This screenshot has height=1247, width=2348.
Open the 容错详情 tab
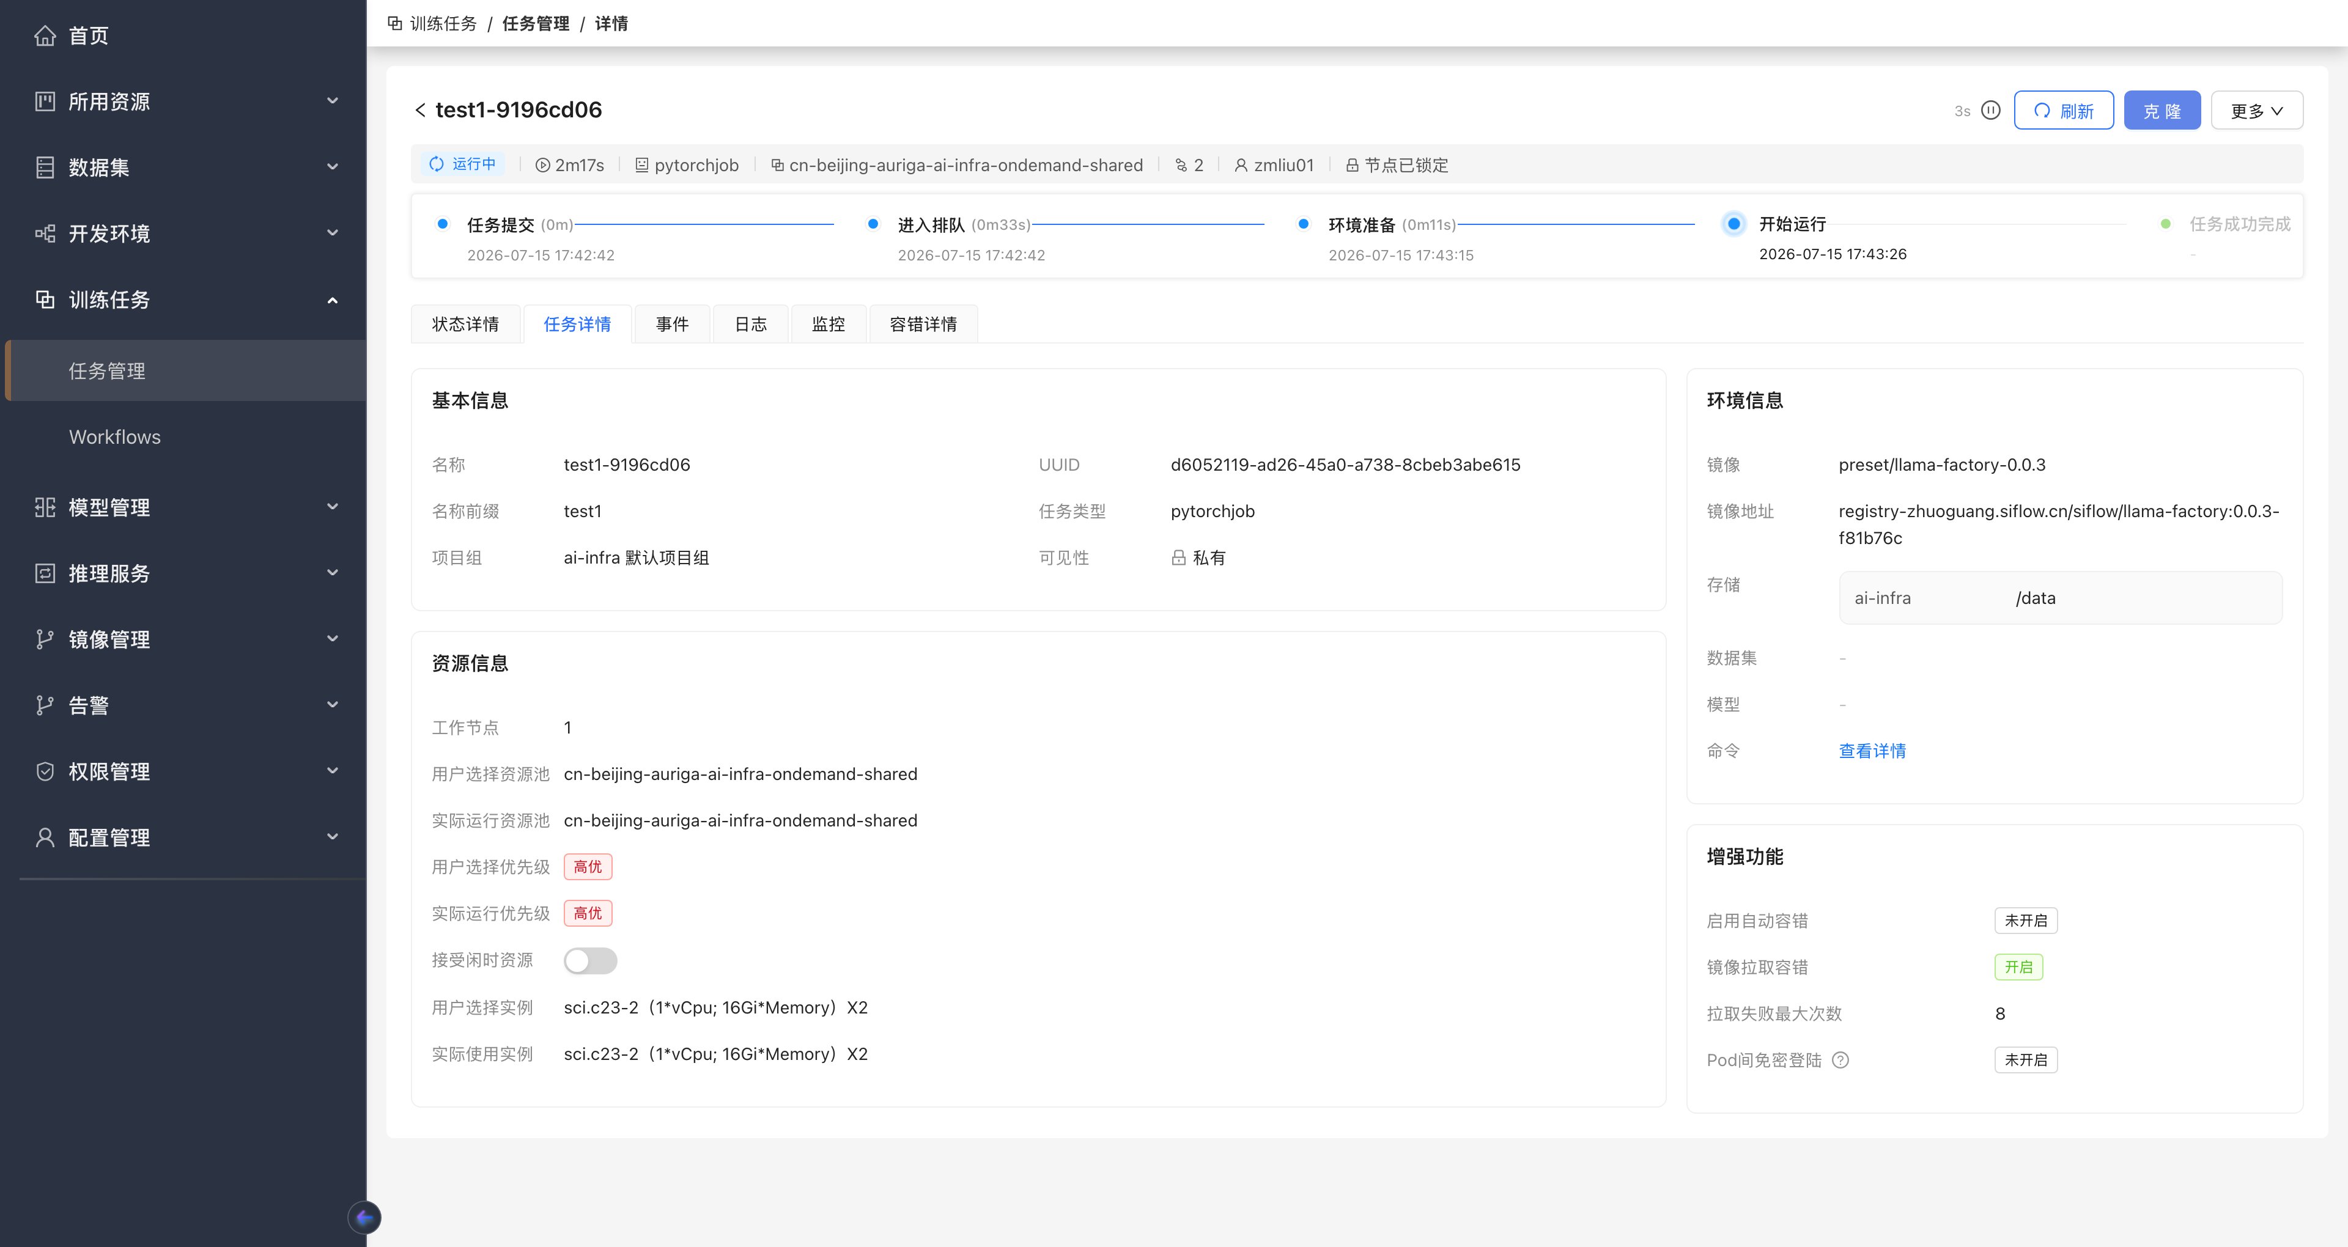(x=923, y=325)
